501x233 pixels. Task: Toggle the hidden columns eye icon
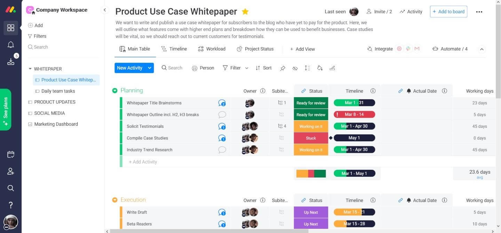click(295, 68)
